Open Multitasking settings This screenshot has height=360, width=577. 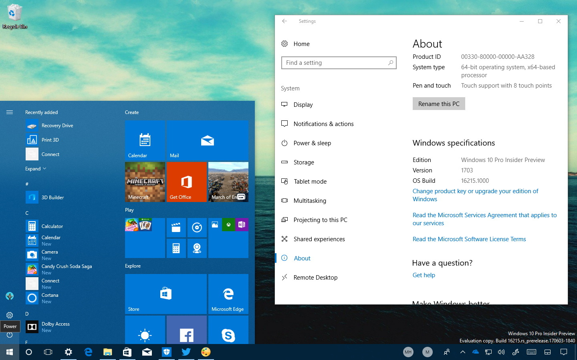(304, 201)
